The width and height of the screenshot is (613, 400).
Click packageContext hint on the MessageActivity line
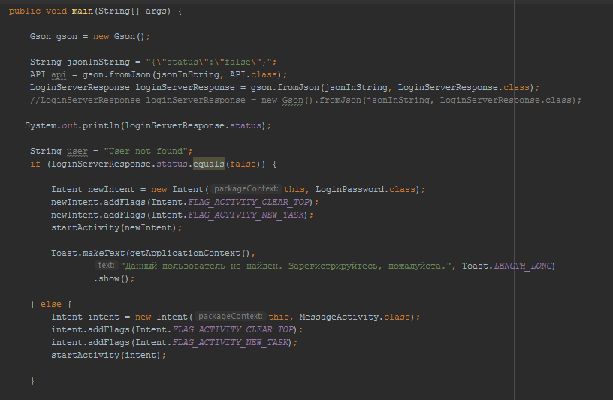(x=231, y=317)
